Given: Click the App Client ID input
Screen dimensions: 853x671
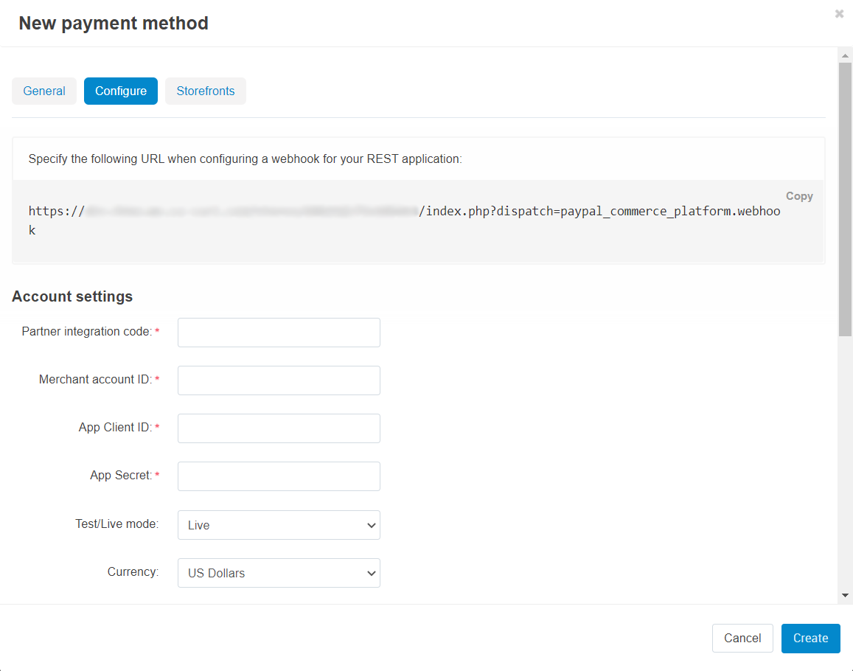Looking at the screenshot, I should tap(279, 428).
